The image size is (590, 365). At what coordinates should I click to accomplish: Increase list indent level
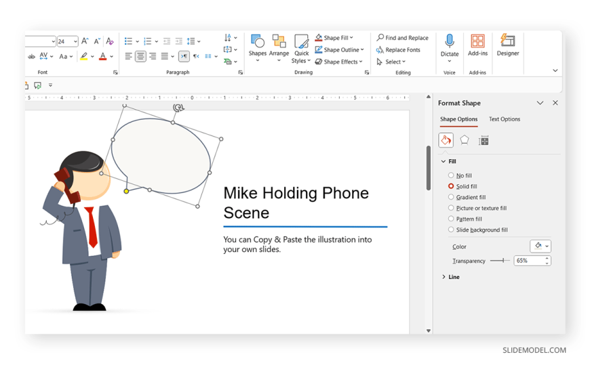pyautogui.click(x=179, y=41)
